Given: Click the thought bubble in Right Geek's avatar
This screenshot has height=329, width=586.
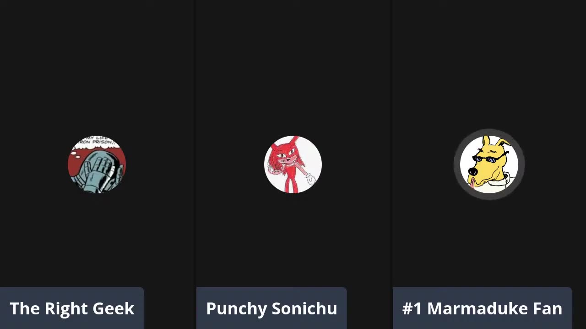Looking at the screenshot, I should (97, 143).
